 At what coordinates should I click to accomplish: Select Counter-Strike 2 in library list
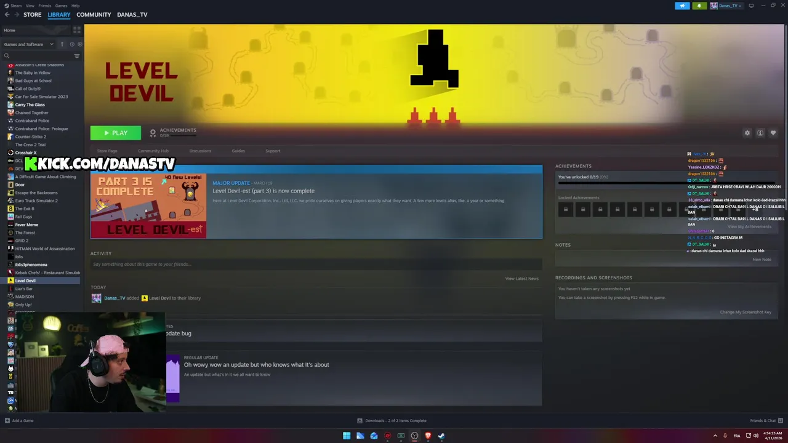tap(31, 137)
